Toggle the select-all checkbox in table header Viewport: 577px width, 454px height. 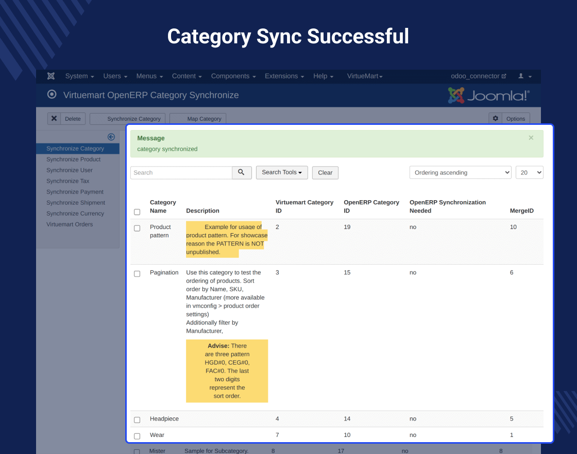pyautogui.click(x=137, y=212)
